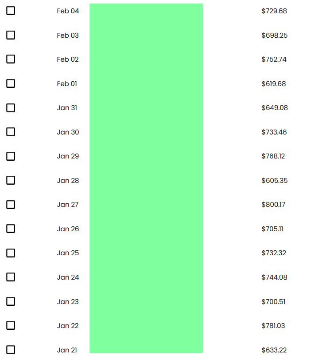322x360 pixels.
Task: Tick the checkbox for Jan 22
Action: (11, 325)
